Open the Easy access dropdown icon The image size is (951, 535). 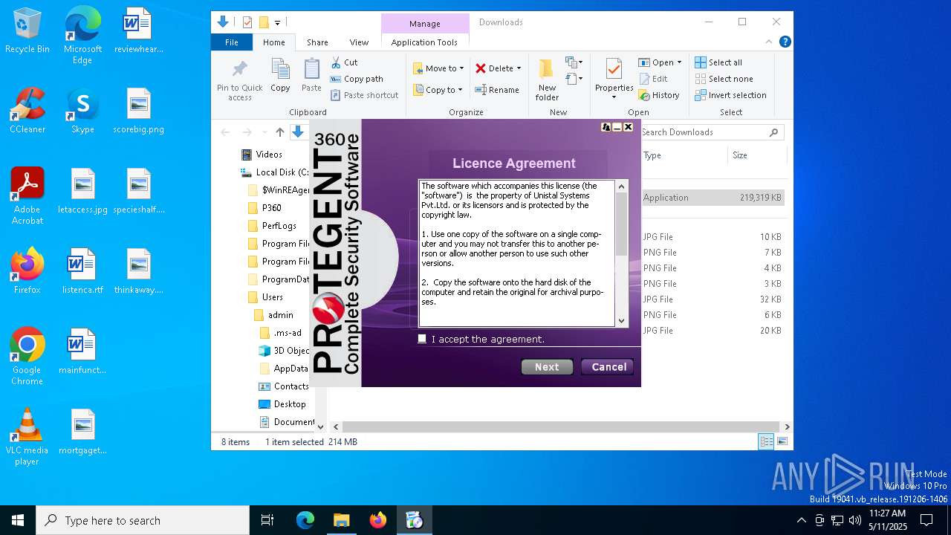pos(574,78)
